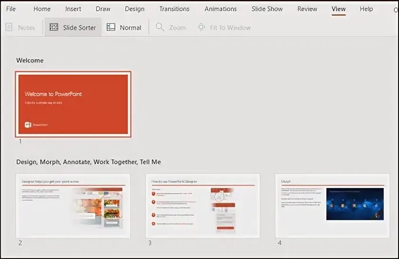Open the Slide Show tab
The width and height of the screenshot is (399, 259).
267,9
